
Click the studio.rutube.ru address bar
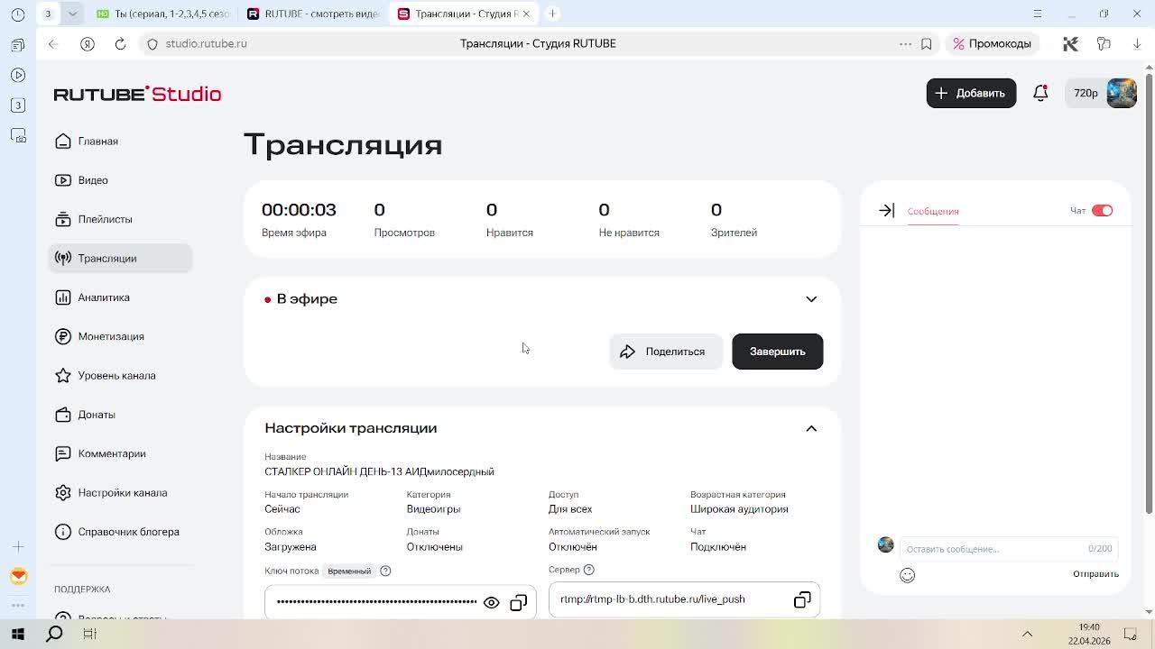point(206,43)
